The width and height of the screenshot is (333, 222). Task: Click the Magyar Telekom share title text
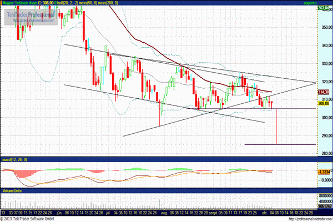[19, 3]
